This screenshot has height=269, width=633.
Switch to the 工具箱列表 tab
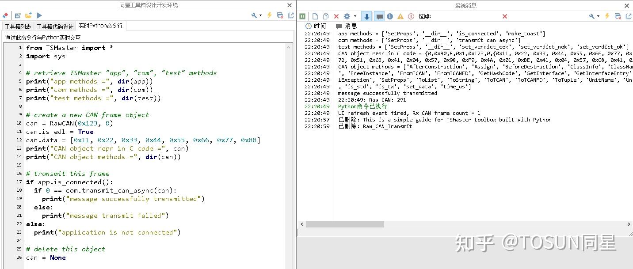18,27
